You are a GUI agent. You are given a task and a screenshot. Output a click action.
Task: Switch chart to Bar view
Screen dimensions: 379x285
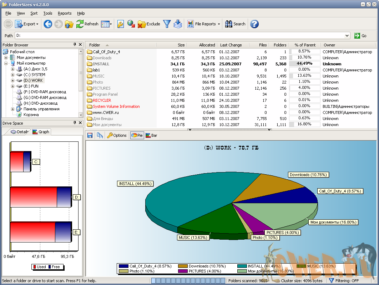151,135
